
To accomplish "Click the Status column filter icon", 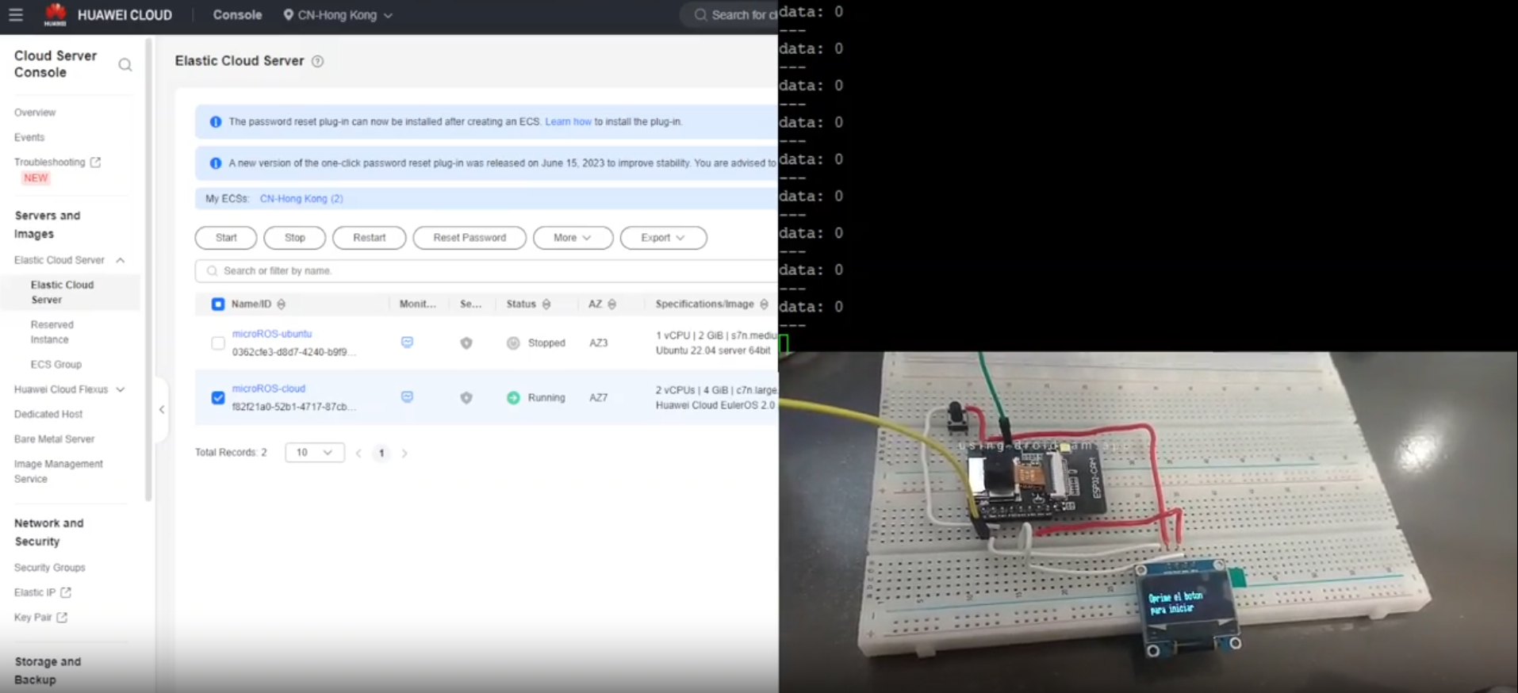I will coord(546,304).
